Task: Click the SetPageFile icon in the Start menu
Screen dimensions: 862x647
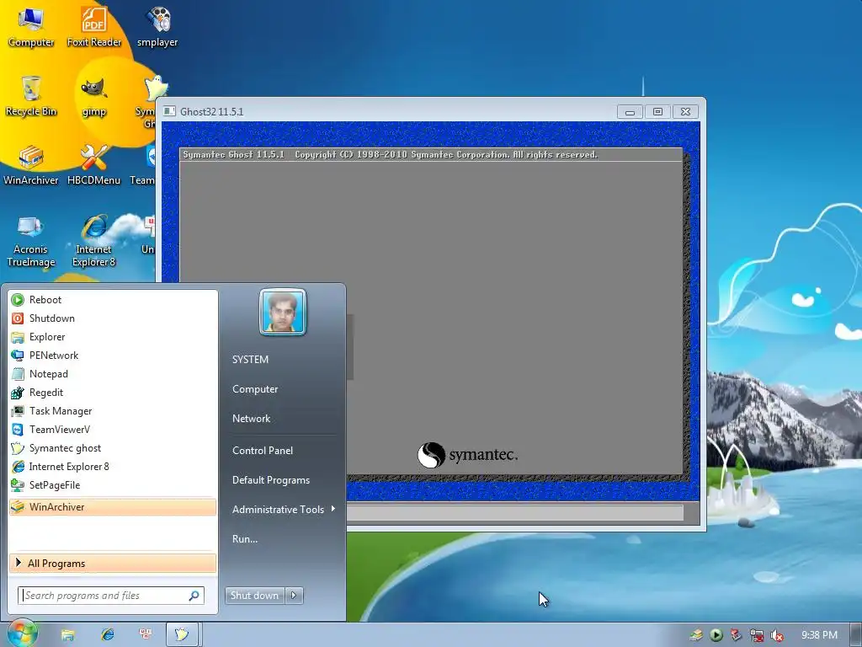Action: (x=18, y=485)
